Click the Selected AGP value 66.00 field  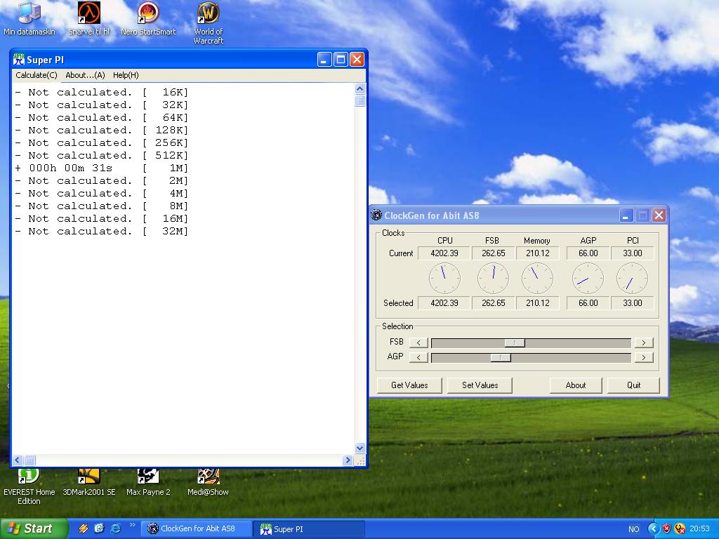pos(588,303)
